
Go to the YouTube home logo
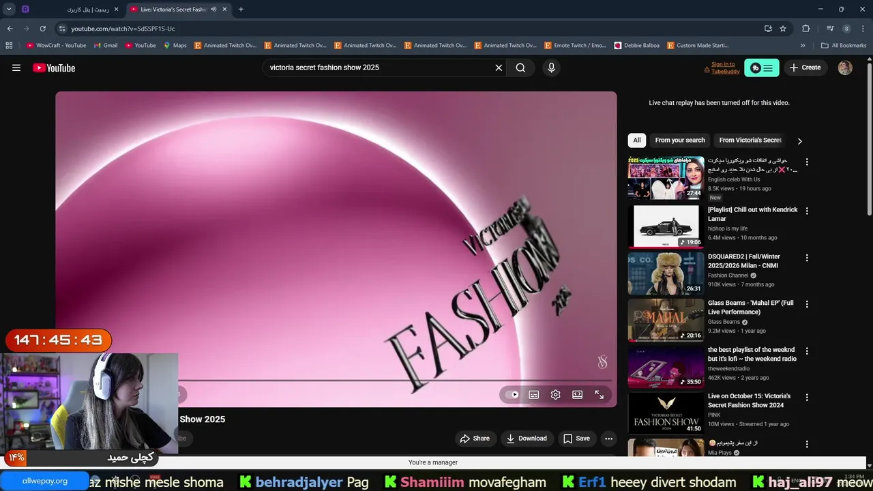click(x=54, y=68)
